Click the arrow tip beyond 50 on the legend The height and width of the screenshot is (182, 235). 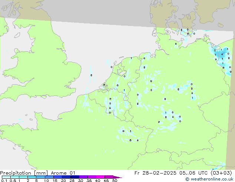point(118,177)
